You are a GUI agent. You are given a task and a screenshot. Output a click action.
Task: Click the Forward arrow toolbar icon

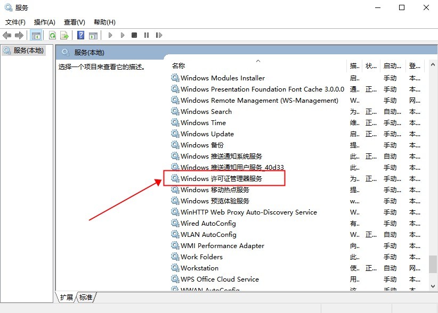[x=19, y=36]
